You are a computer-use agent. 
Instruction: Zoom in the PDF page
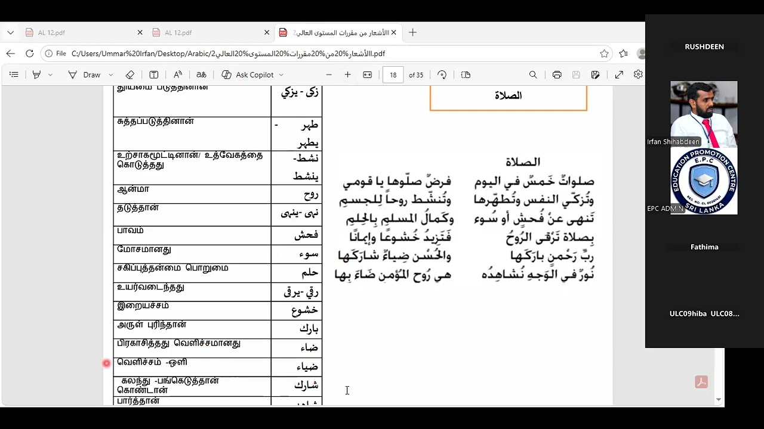click(347, 74)
